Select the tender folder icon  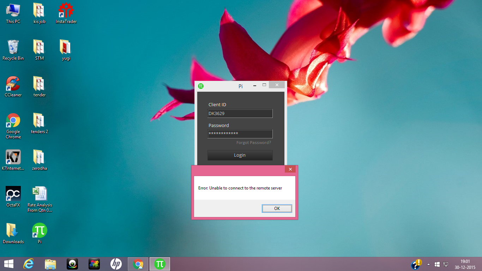tap(40, 87)
